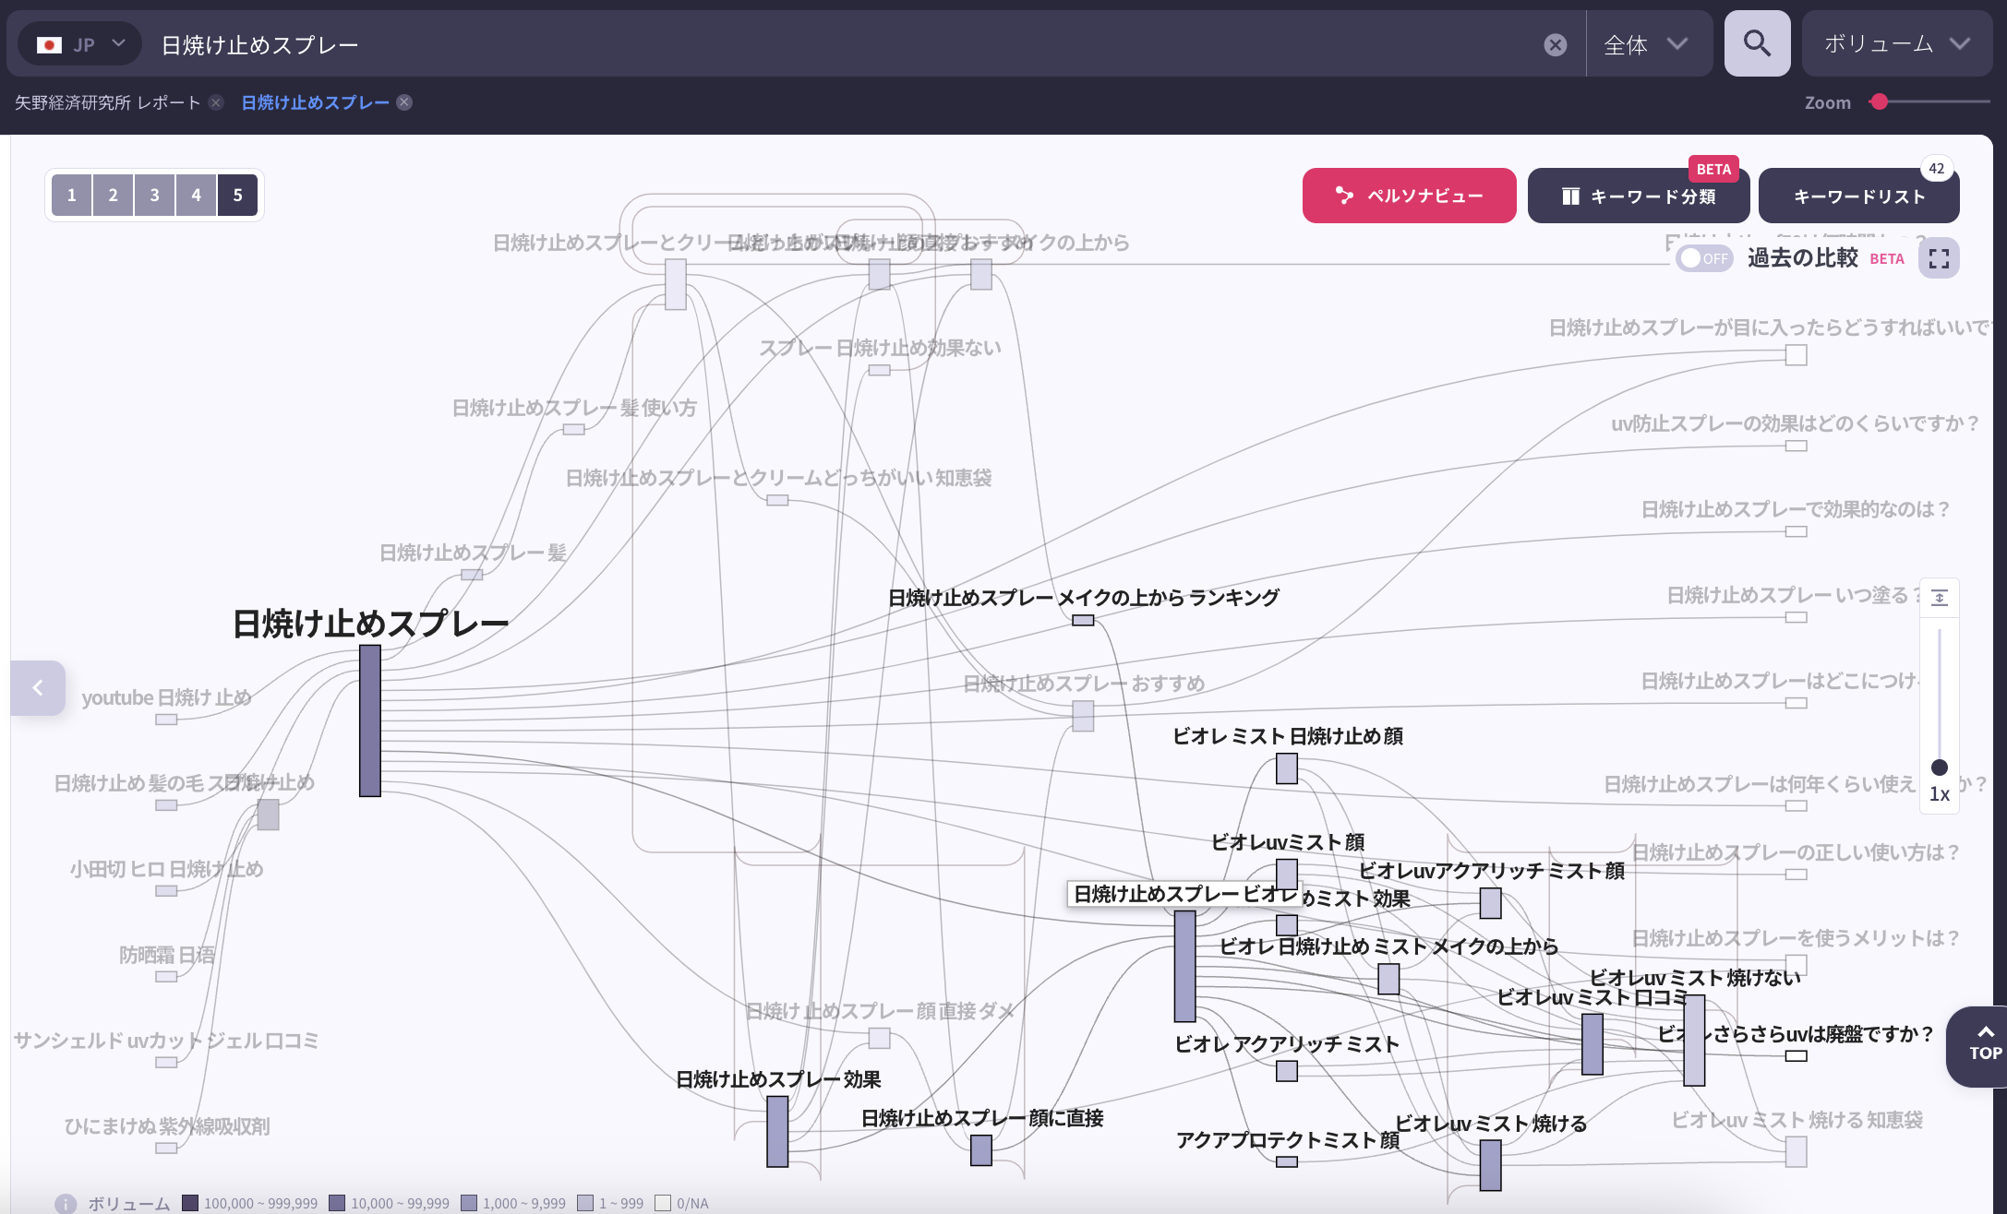Switch to キーワードリスト view
The width and height of the screenshot is (2007, 1214).
point(1859,196)
